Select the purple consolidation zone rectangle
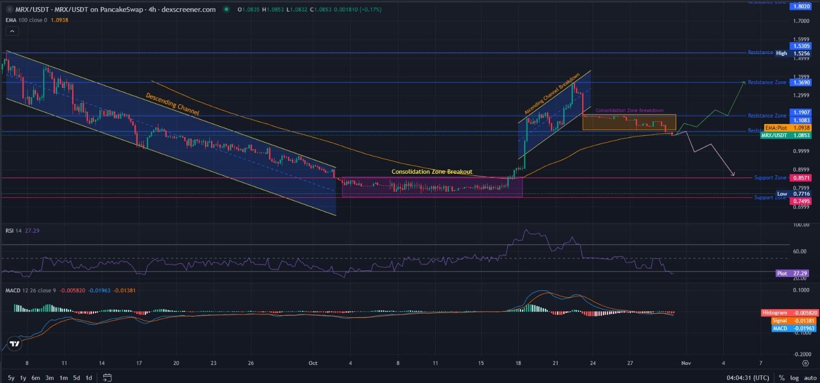 [432, 187]
